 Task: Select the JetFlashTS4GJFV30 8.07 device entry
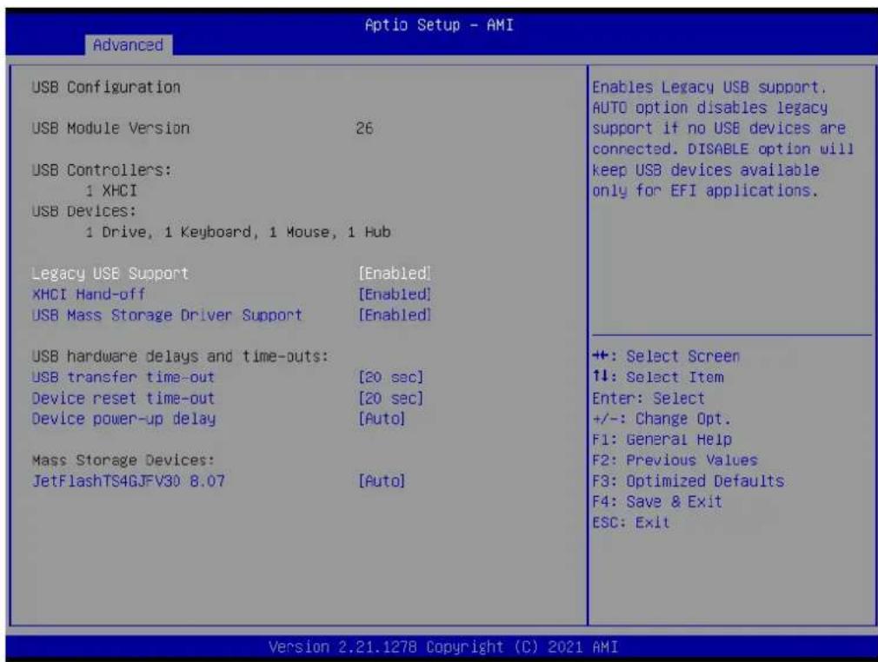click(x=129, y=481)
